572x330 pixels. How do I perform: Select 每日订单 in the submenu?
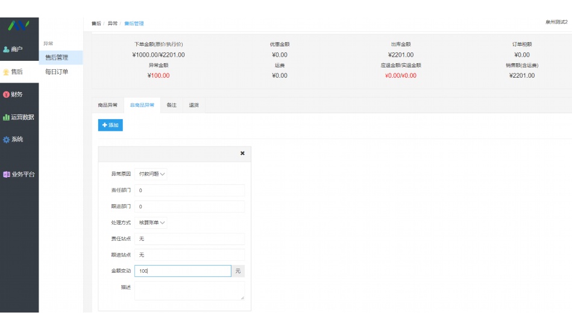point(57,72)
